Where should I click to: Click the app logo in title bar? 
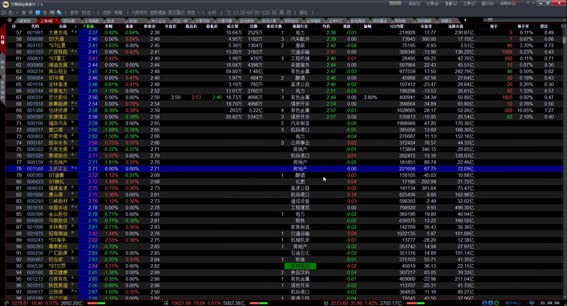[x=6, y=4]
